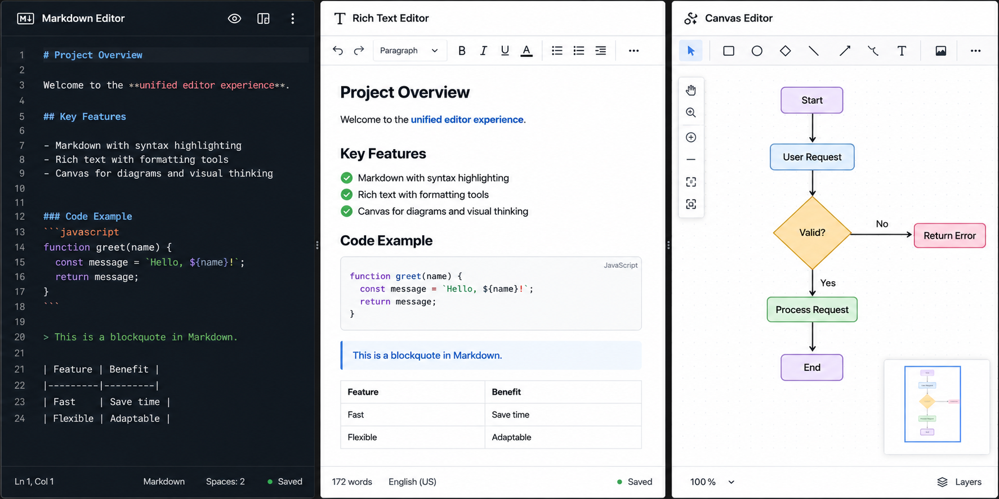
Task: Click Ln 1, Col 1 cursor position
Action: [x=34, y=482]
